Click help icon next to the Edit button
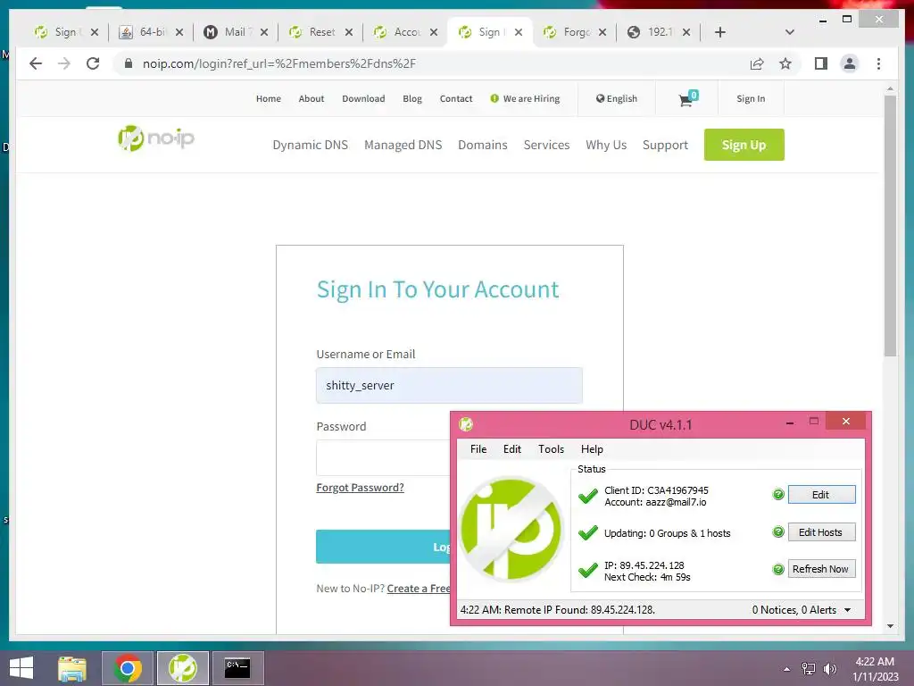 (x=778, y=495)
